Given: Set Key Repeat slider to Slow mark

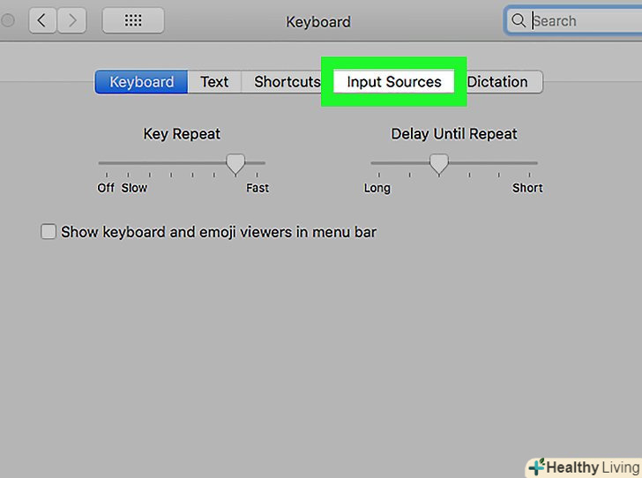Looking at the screenshot, I should [x=129, y=163].
